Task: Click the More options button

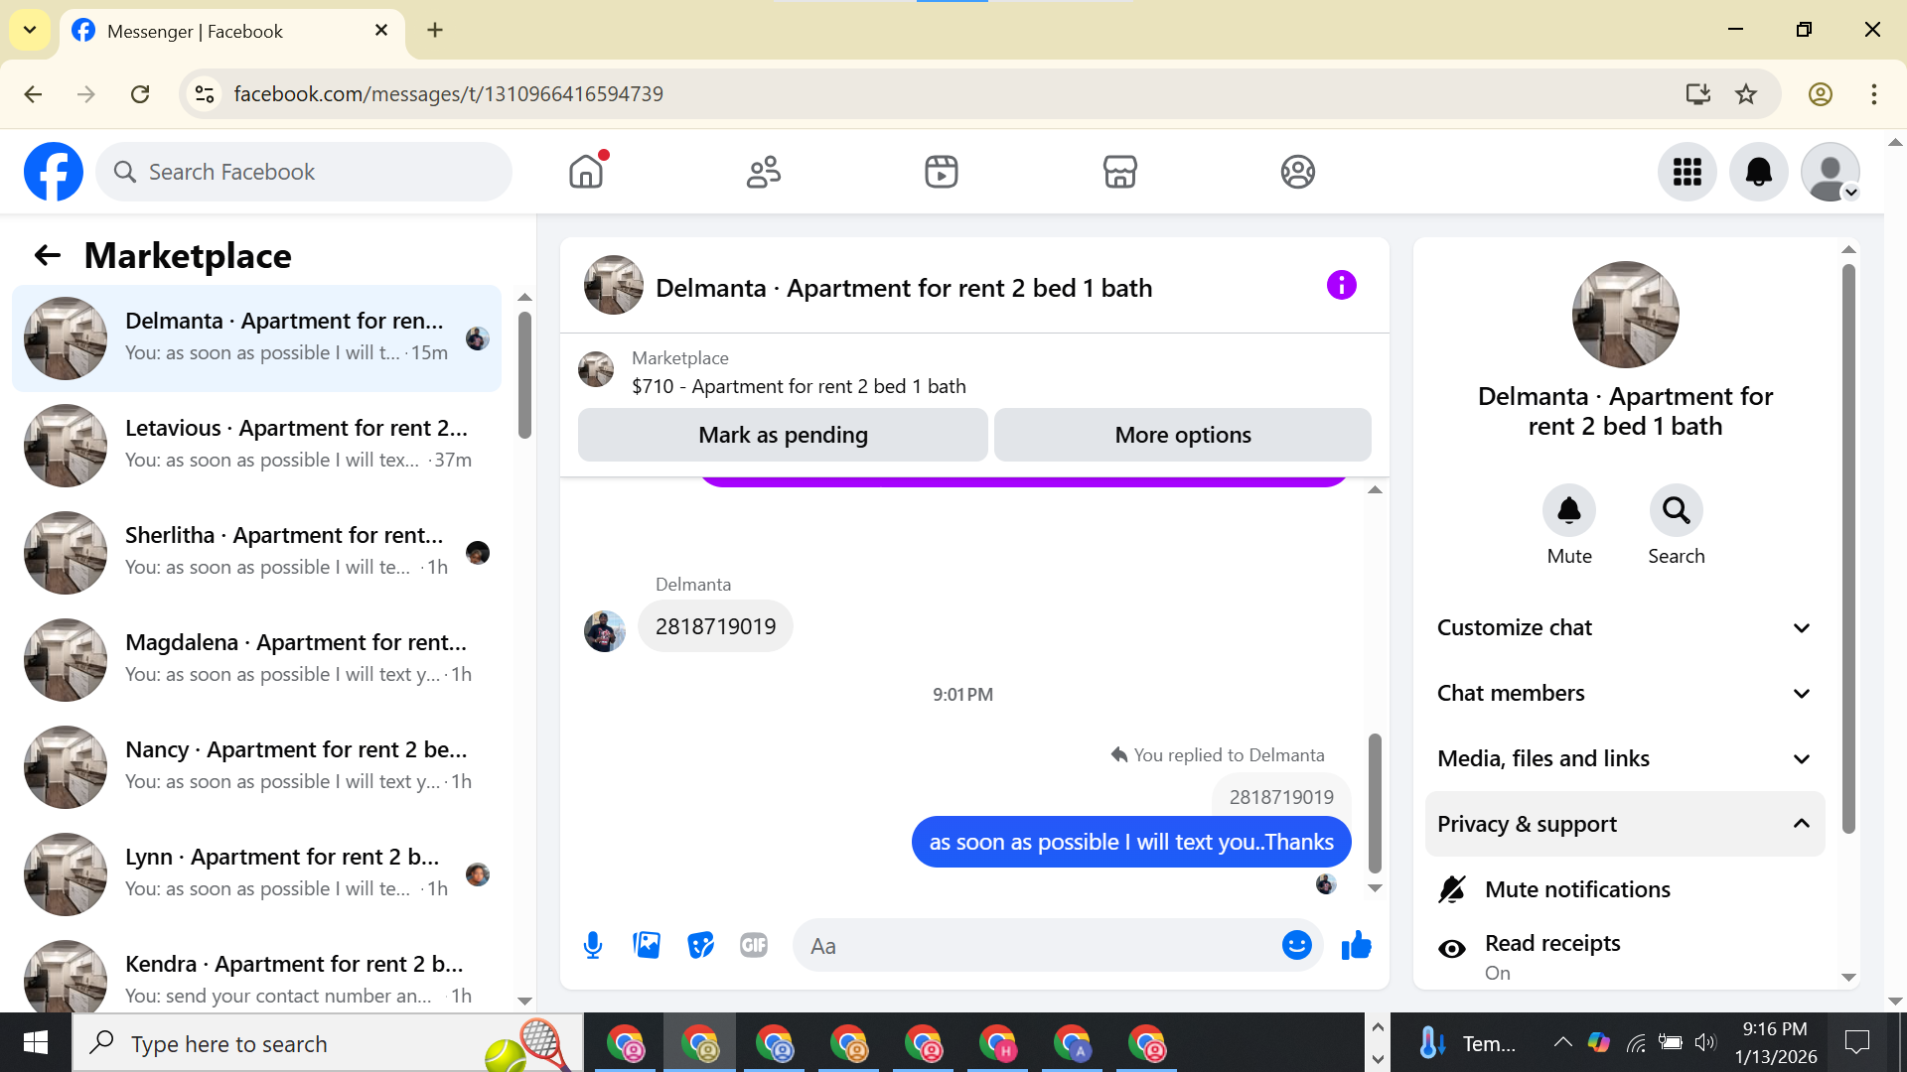Action: point(1182,435)
